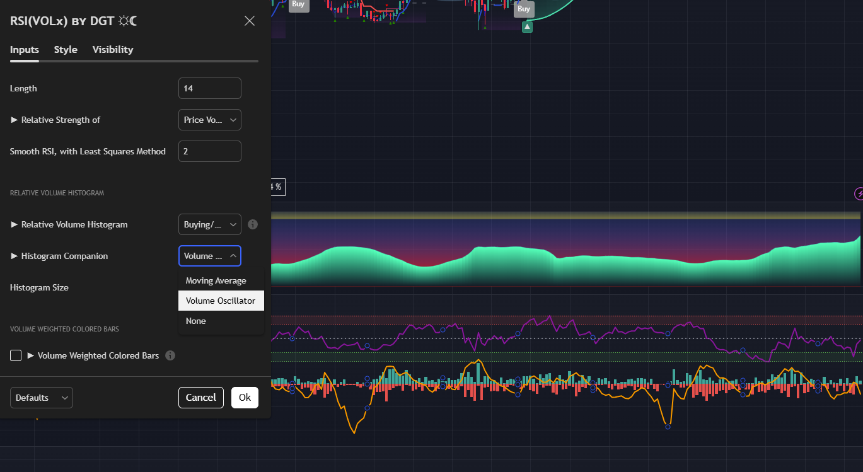
Task: Click the Length input field
Action: pos(209,88)
